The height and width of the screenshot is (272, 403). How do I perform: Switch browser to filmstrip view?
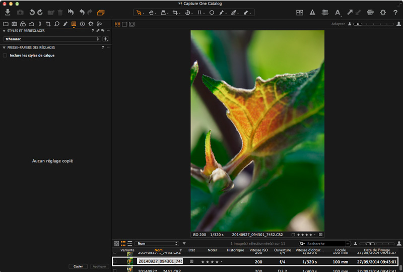[130, 243]
